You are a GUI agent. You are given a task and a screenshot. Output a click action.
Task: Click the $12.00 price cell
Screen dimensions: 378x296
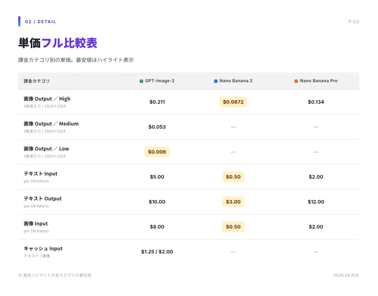click(316, 201)
